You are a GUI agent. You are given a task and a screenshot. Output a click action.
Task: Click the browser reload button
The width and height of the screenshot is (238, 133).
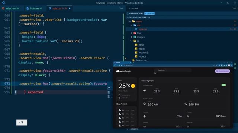tap(119, 65)
